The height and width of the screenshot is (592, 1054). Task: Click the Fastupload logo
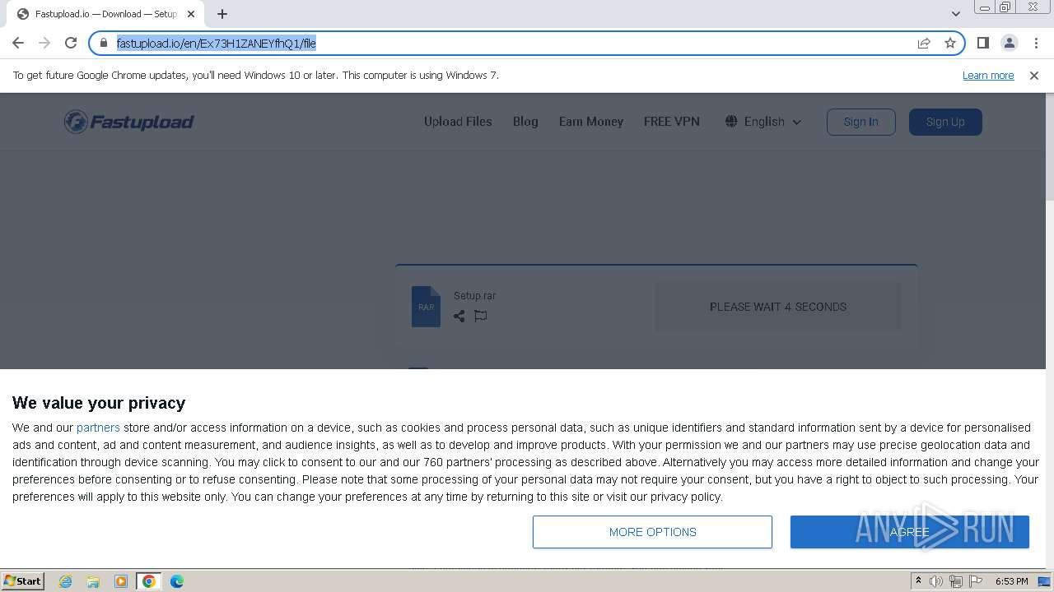(129, 122)
